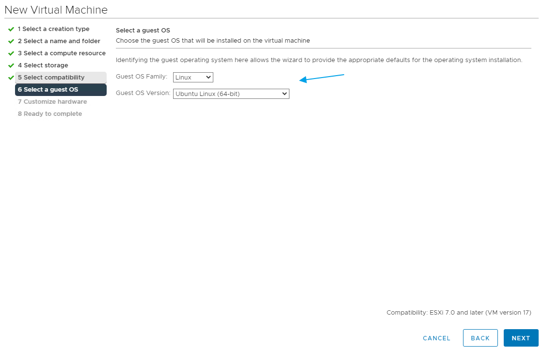Click the Guest OS Family label text
Viewport: 543px width, 350px height.
(x=142, y=77)
